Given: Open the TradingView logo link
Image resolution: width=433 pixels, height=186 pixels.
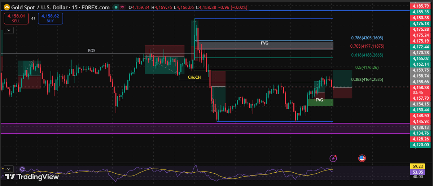Looking at the screenshot, I should pos(32,177).
